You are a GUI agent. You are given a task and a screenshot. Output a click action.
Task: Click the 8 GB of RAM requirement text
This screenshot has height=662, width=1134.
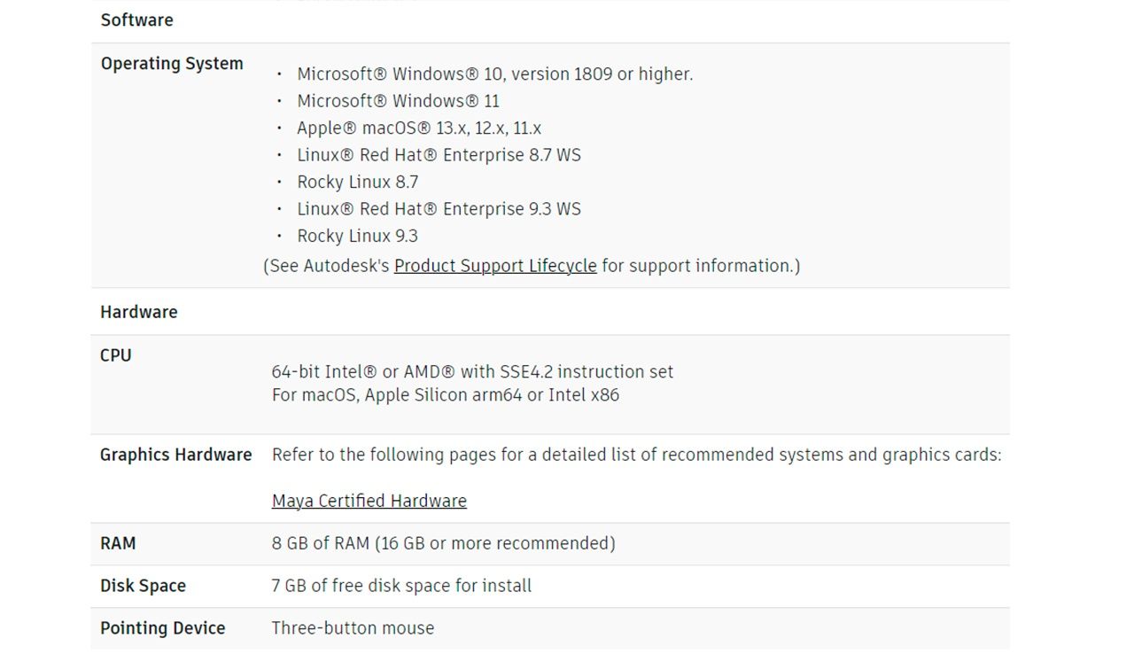coord(443,543)
